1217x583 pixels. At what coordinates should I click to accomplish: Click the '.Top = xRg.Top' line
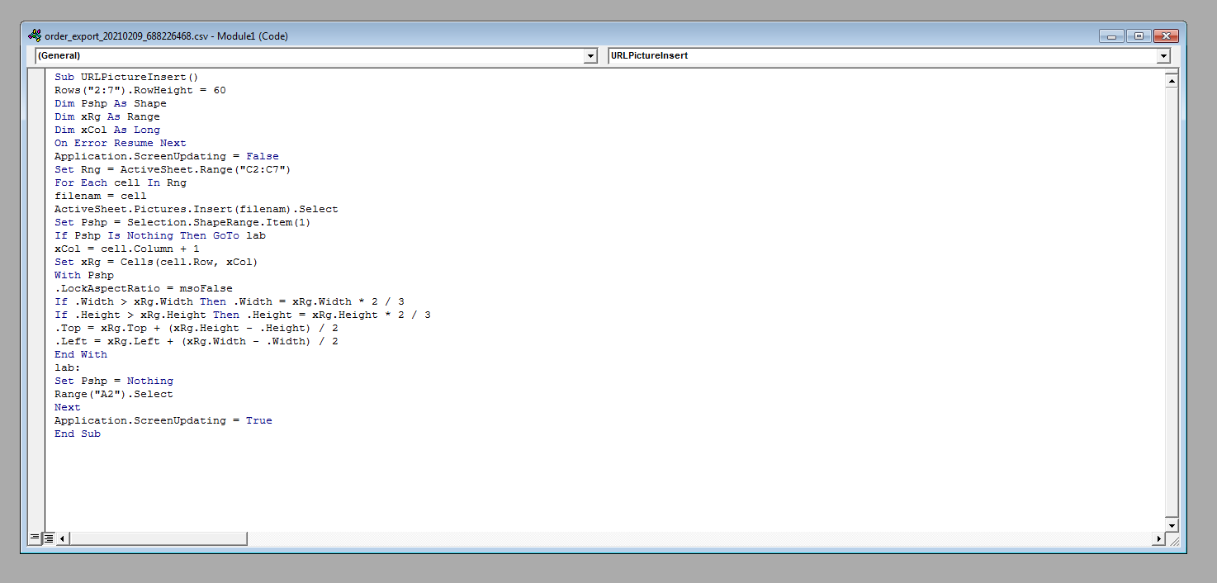tap(197, 328)
